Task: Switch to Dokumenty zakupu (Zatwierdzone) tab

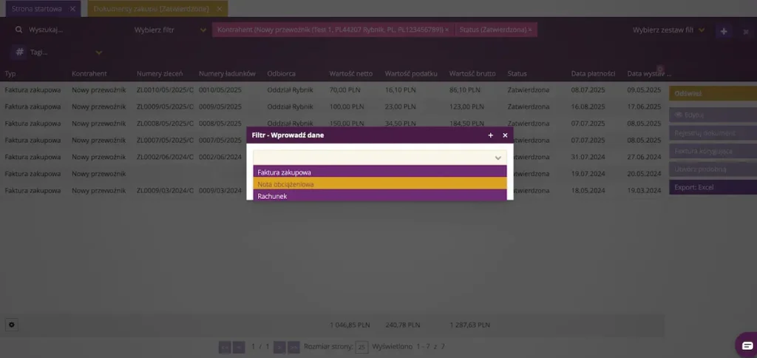Action: click(x=151, y=9)
